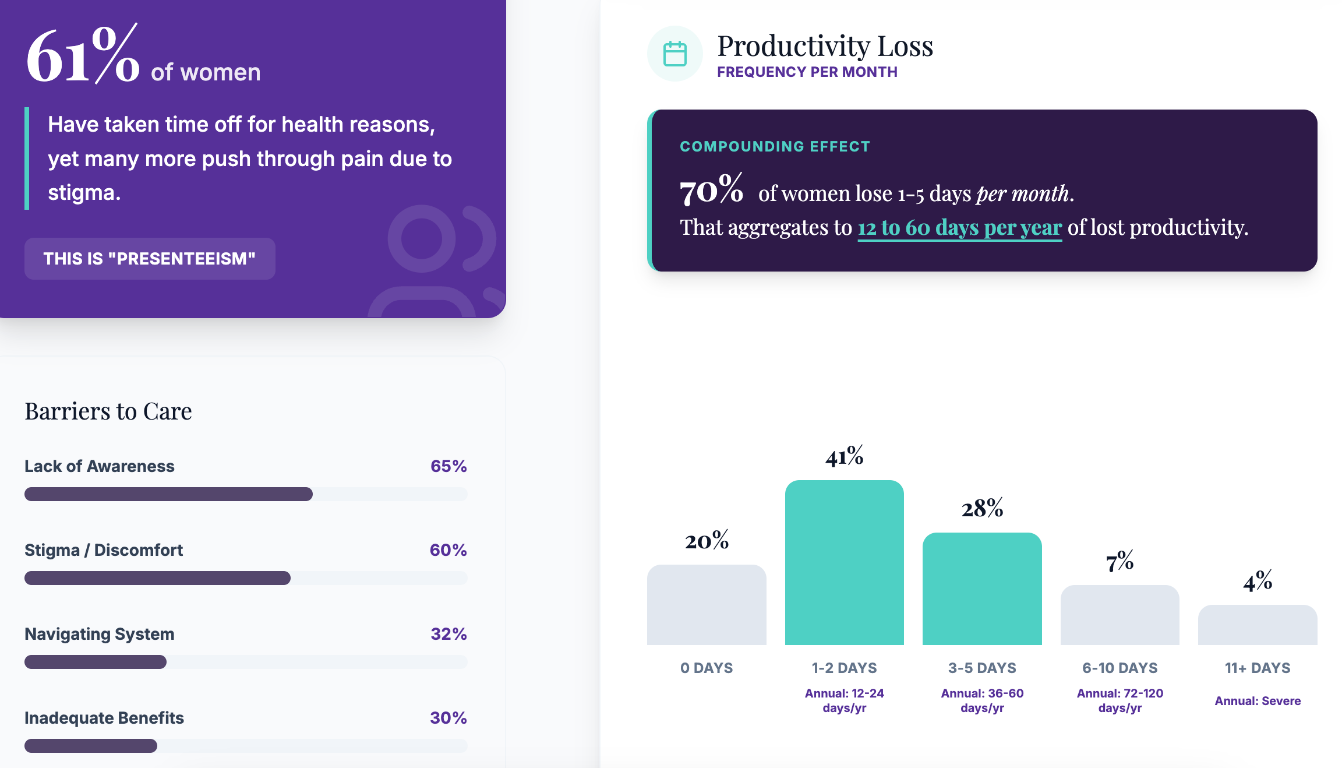Click the faded people icon in purple card
Viewport: 1342px width, 768px height.
coord(437,261)
